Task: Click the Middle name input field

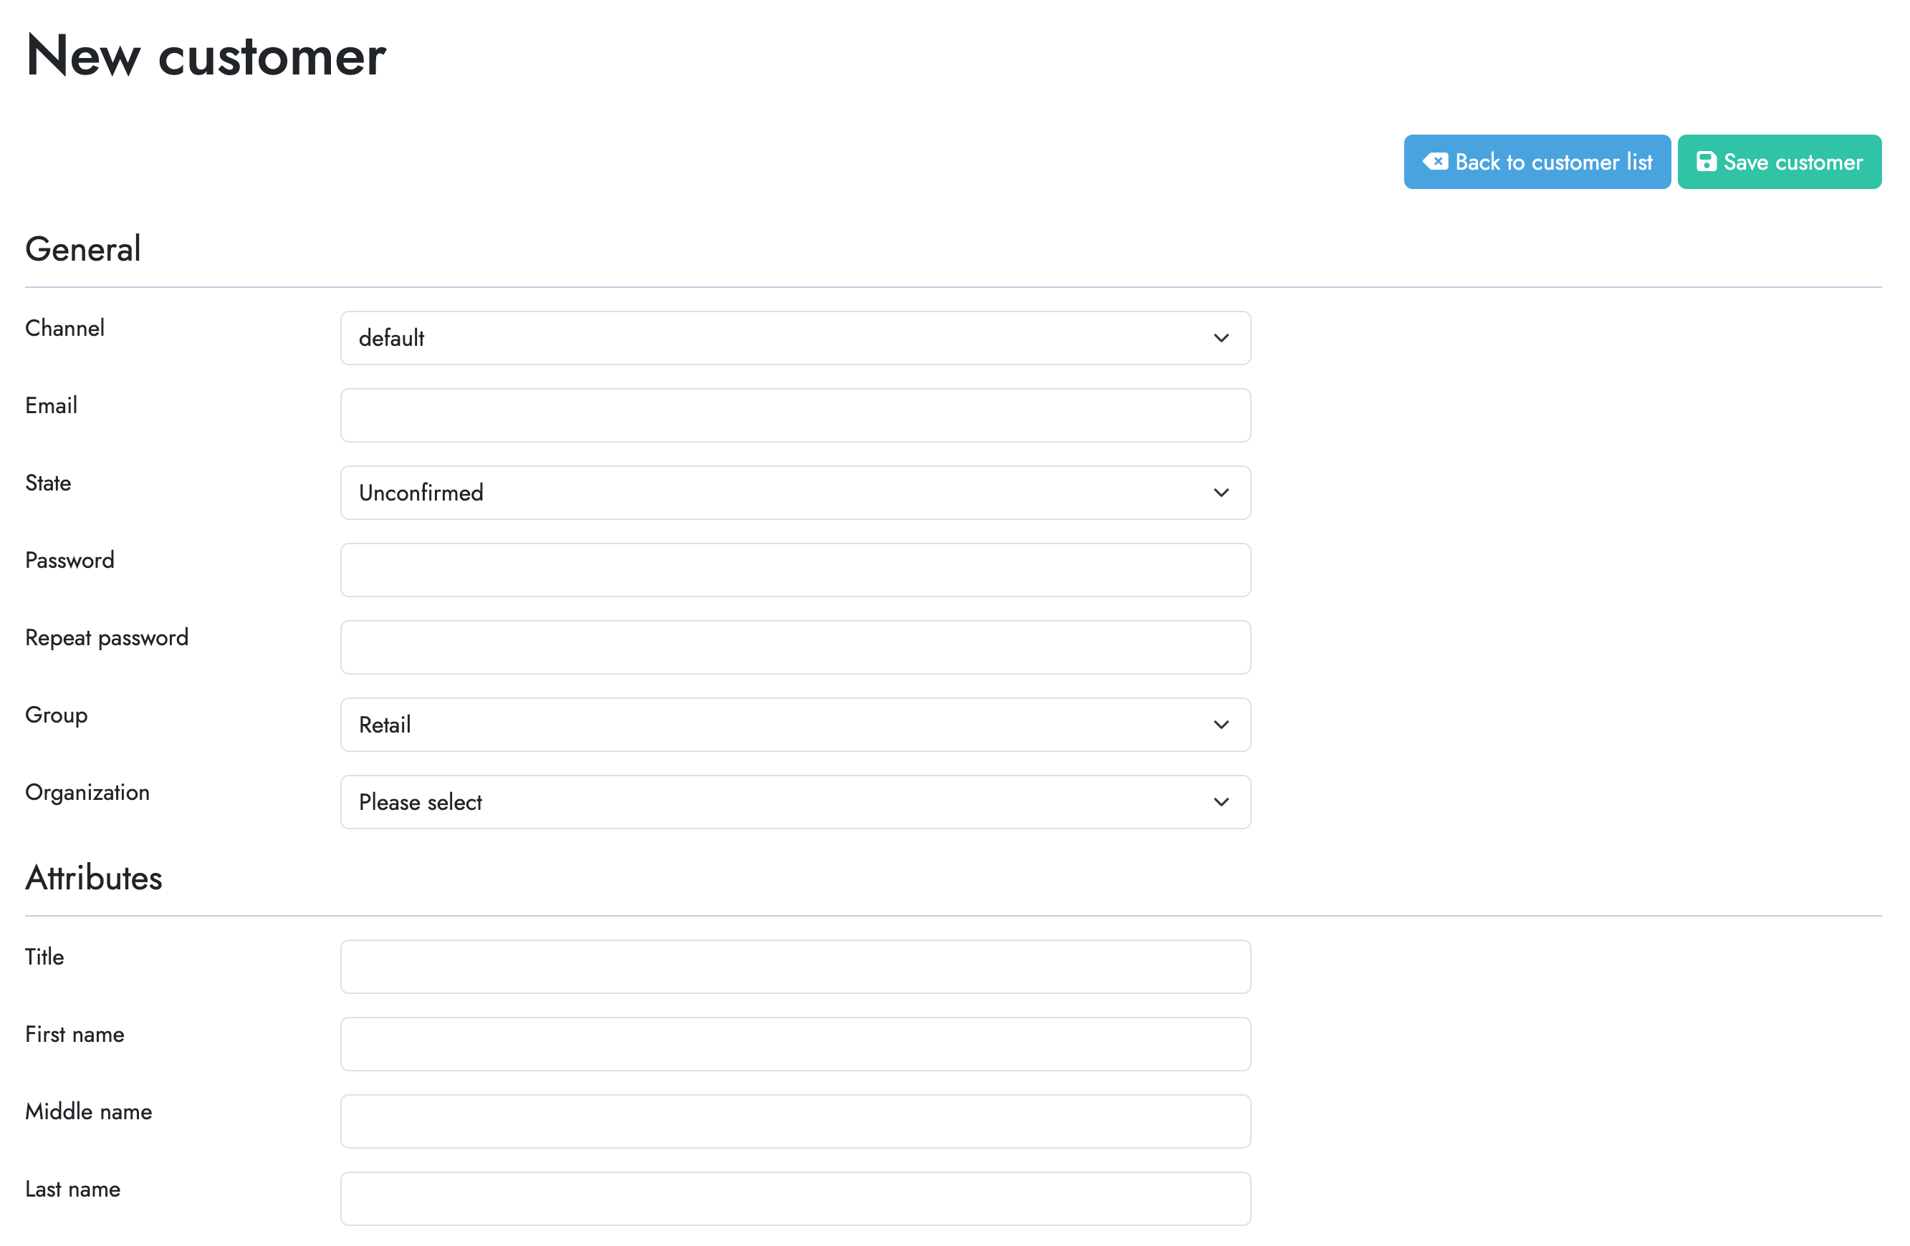Action: point(795,1121)
